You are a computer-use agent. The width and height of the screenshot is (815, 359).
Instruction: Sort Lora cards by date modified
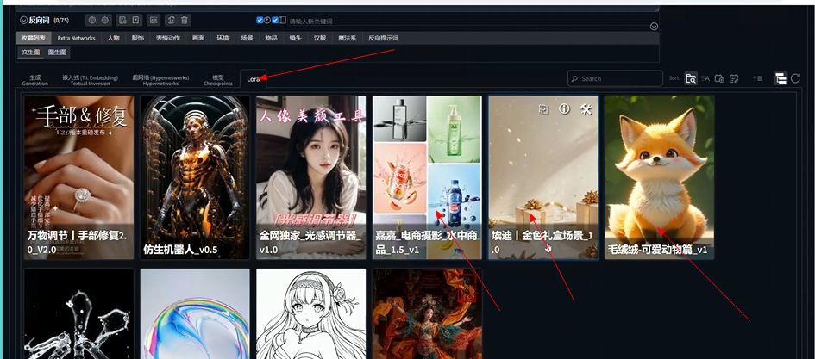point(734,78)
